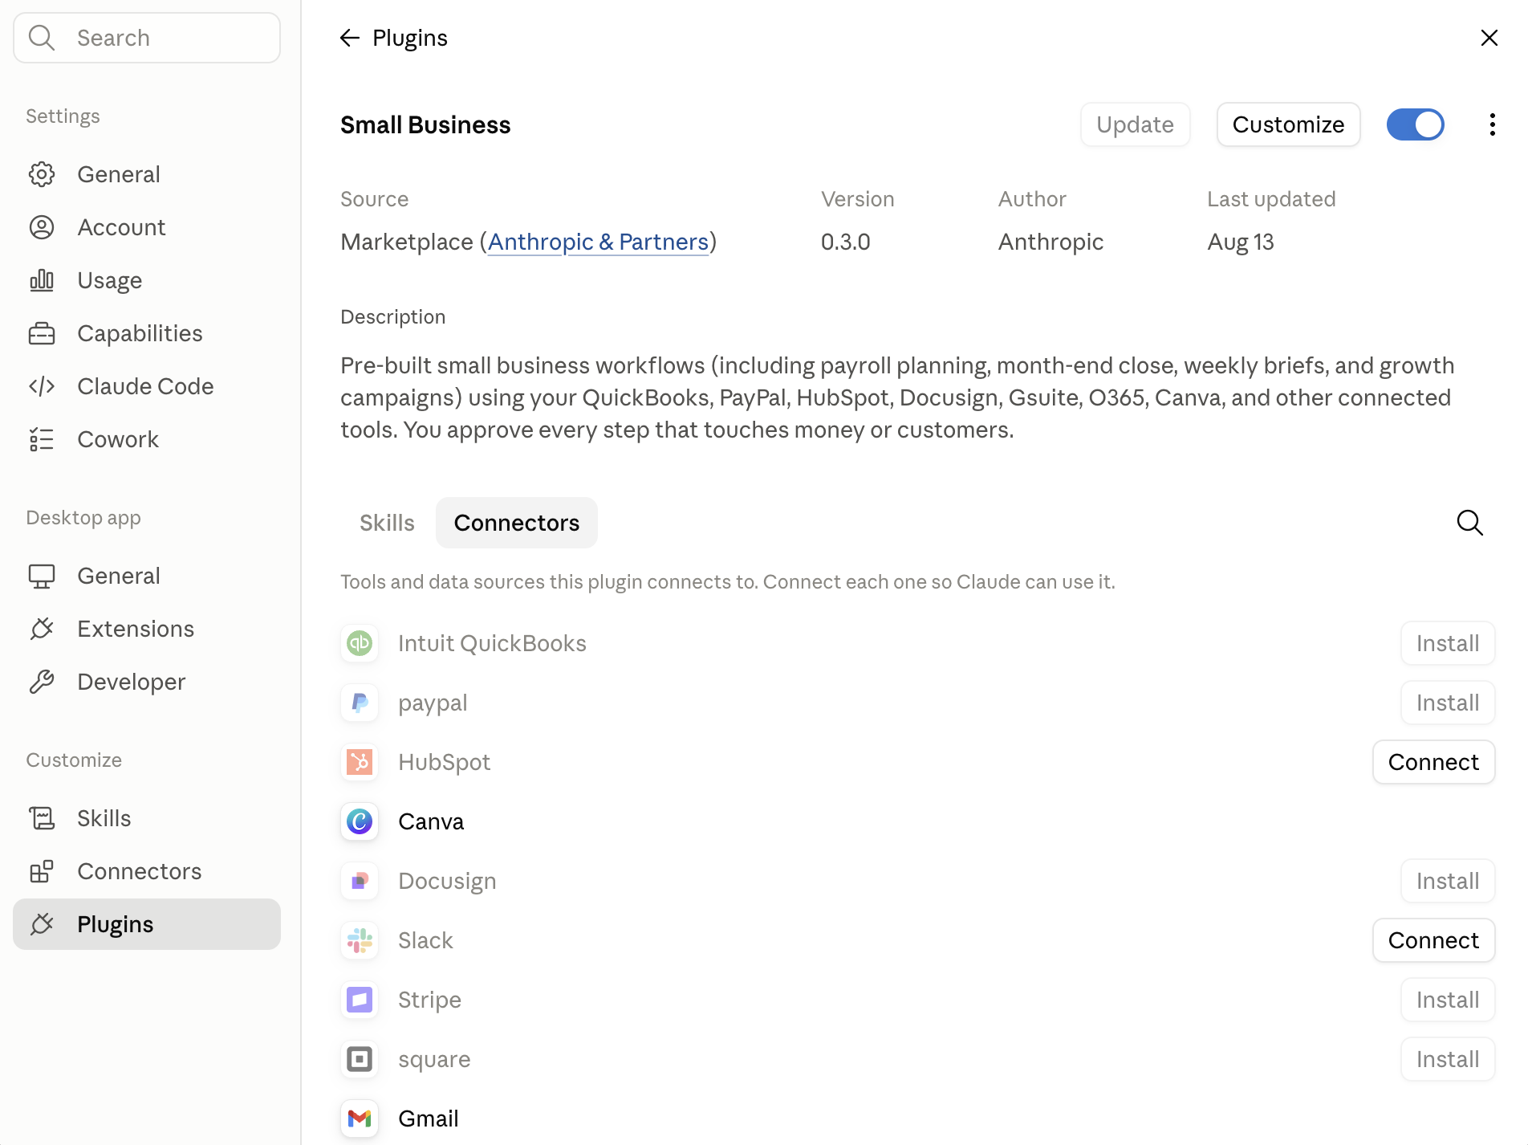Click the Canva connector name
The height and width of the screenshot is (1145, 1528).
click(431, 821)
